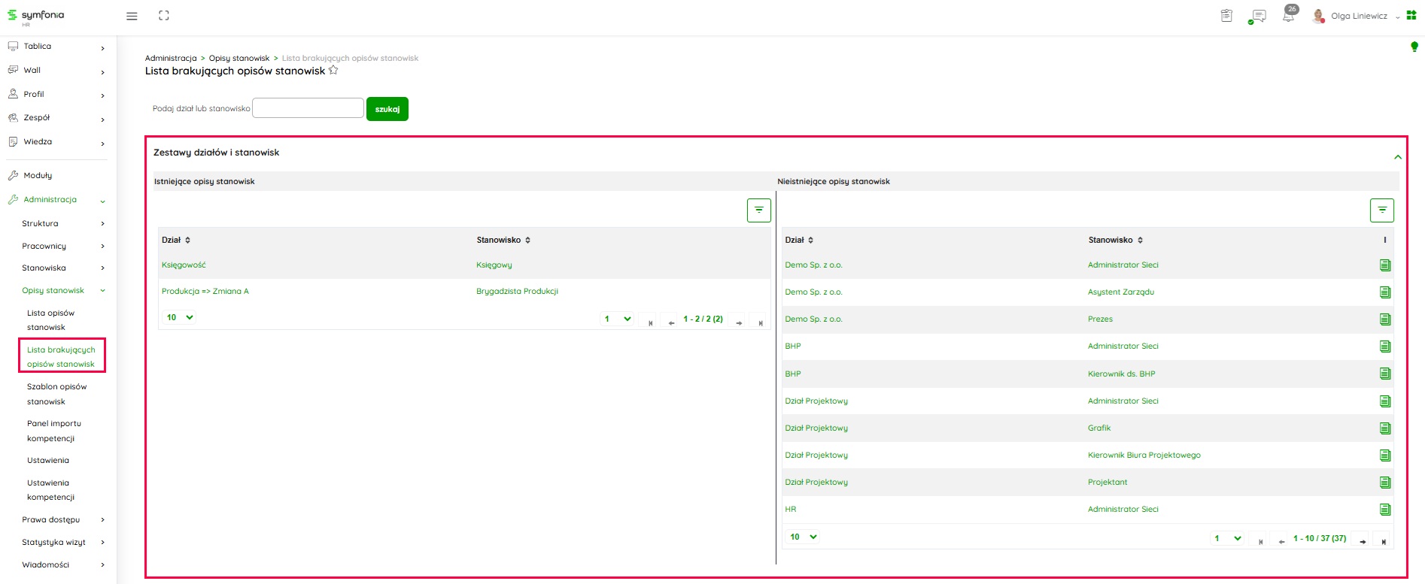Click the department or position search field
The width and height of the screenshot is (1425, 584).
(308, 108)
